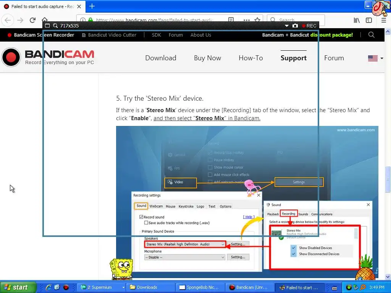Click the browser Search box
The height and width of the screenshot is (293, 391).
click(x=296, y=20)
